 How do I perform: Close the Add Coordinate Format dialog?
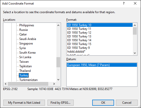tap(135, 3)
